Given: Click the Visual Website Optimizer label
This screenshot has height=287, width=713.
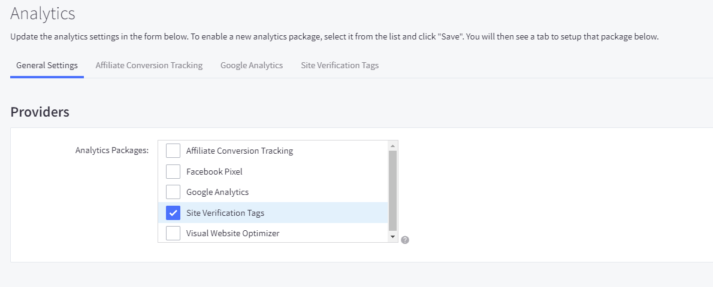Looking at the screenshot, I should [x=233, y=233].
